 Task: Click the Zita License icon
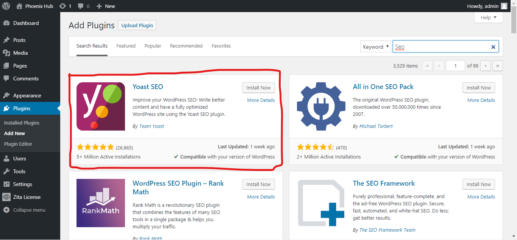click(x=6, y=197)
